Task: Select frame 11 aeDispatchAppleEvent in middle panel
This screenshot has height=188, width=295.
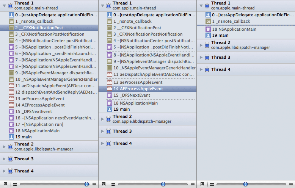Action: pos(147,74)
